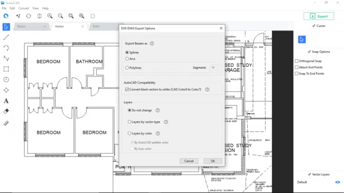Screen dimensions: 344x193
Task: Click the Vector Layers panel header
Action: click(319, 174)
